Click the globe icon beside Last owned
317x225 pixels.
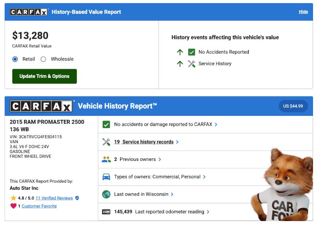coord(106,194)
